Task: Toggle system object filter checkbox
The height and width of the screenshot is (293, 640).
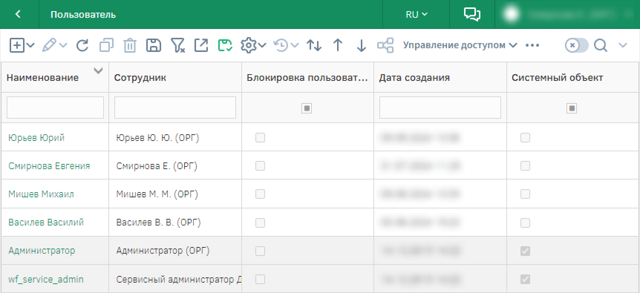Action: pos(572,108)
